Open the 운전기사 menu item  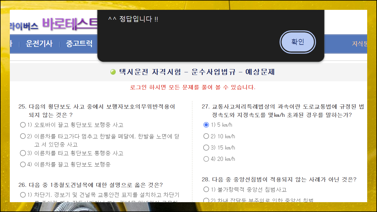(x=39, y=44)
